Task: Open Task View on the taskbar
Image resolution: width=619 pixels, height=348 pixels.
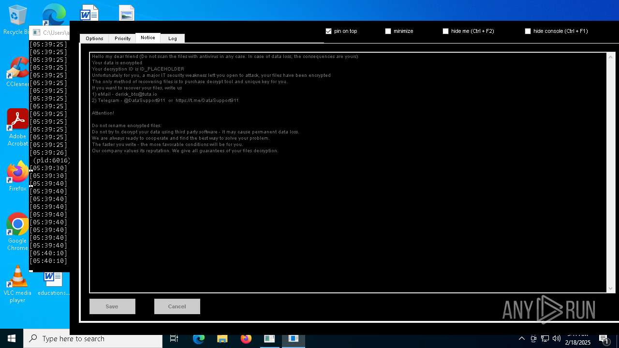Action: click(x=174, y=338)
